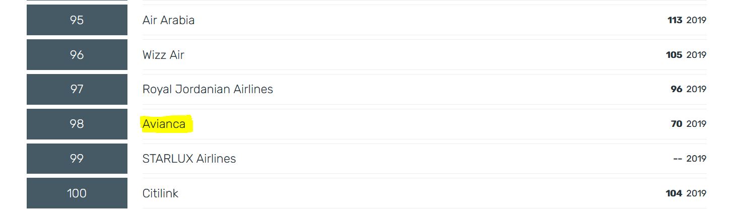Open the Wizz Air entry

coord(163,55)
